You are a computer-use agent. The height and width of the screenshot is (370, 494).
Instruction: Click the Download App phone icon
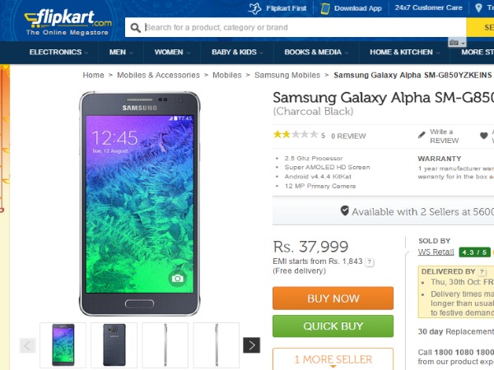click(324, 8)
